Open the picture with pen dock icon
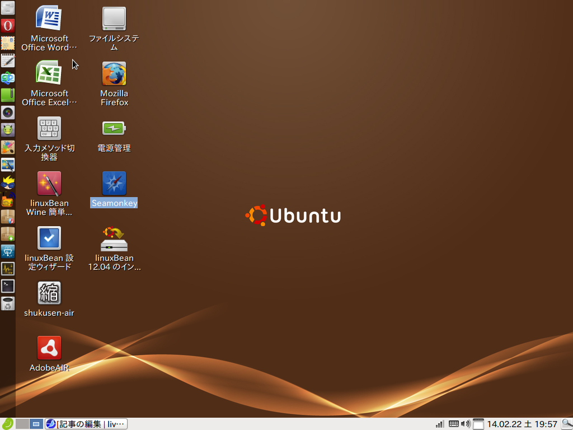The height and width of the screenshot is (430, 573). [8, 165]
